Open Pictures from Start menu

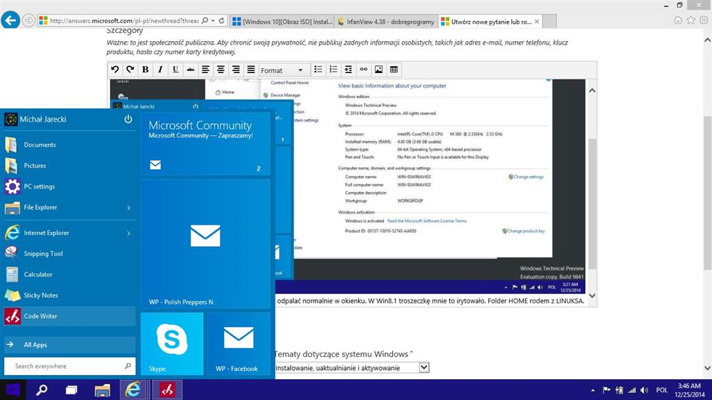tap(69, 166)
